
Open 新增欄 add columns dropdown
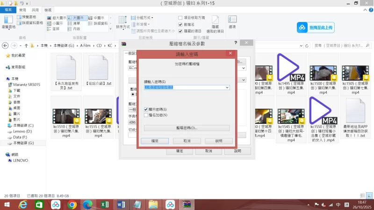click(141, 24)
